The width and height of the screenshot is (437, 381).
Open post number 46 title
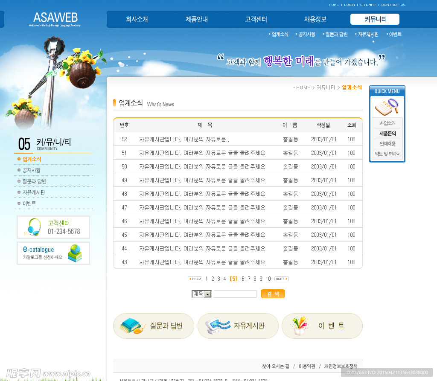[203, 221]
